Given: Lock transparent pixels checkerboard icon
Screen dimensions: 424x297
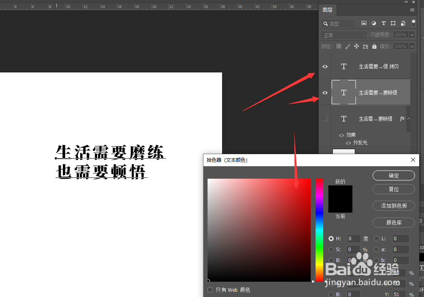Looking at the screenshot, I should tap(339, 46).
